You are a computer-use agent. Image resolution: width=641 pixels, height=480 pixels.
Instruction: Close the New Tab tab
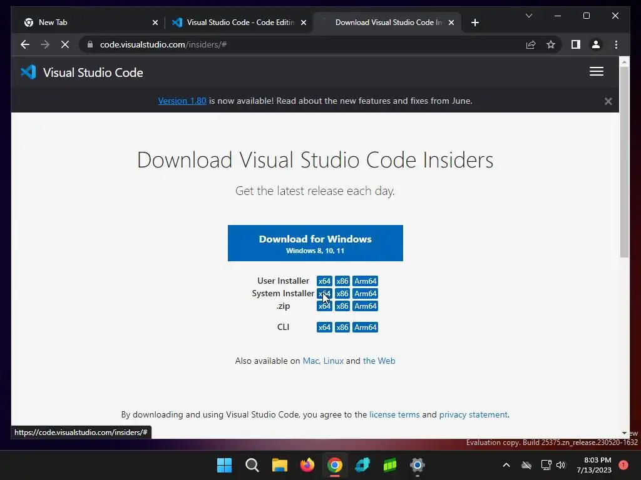tap(155, 22)
